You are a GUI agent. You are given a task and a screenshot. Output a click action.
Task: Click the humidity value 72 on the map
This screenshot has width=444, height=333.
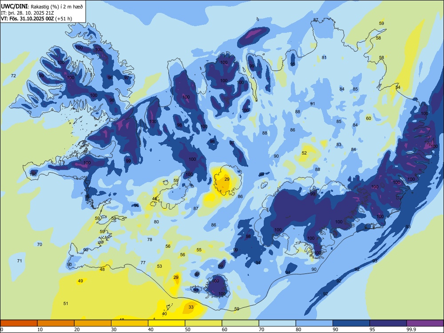[13, 75]
